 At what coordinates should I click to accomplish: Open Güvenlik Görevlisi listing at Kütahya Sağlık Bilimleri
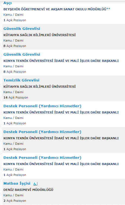click(x=22, y=29)
